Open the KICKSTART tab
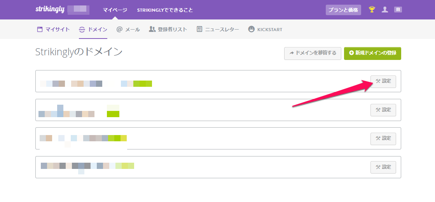 tap(265, 29)
